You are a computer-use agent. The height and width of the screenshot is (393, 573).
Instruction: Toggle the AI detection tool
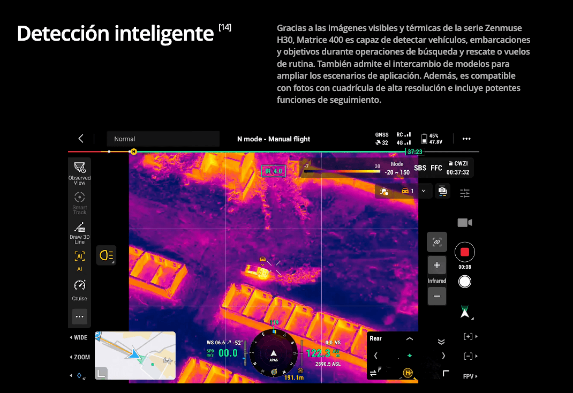tap(79, 261)
